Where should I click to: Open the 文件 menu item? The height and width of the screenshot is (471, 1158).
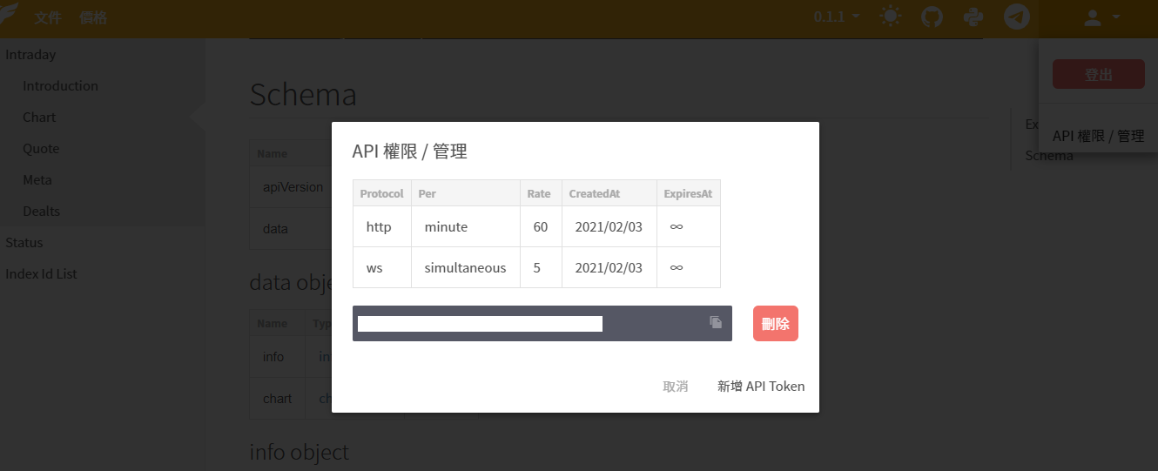coord(48,17)
